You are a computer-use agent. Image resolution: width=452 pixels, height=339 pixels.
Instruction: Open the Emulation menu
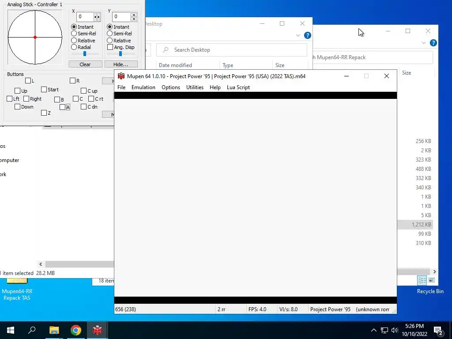click(143, 87)
